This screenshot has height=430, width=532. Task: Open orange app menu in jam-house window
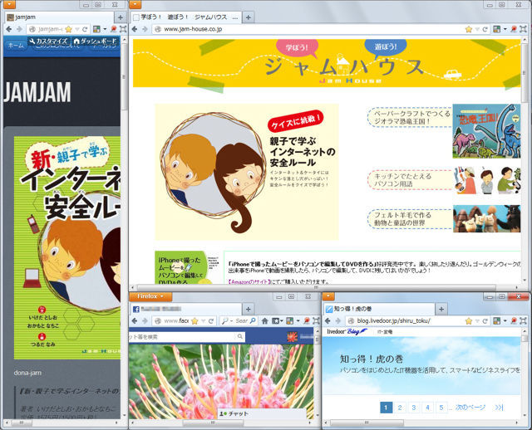[x=135, y=4]
